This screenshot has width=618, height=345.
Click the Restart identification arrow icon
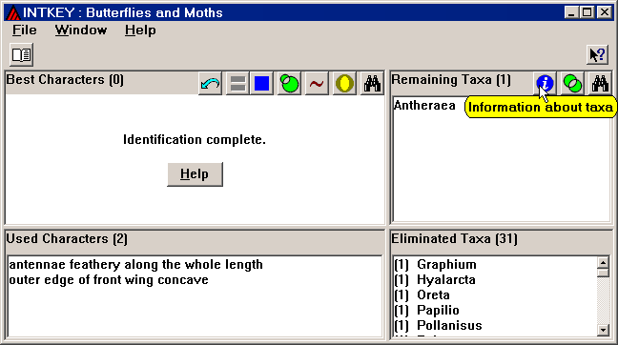tap(210, 84)
